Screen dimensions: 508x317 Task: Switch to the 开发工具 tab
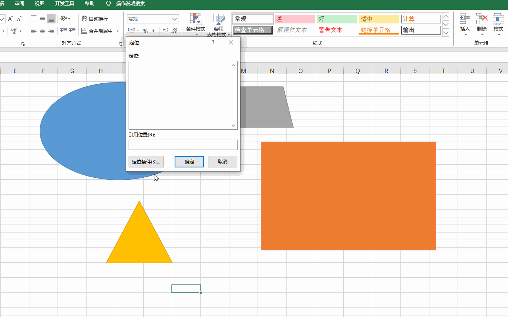[x=65, y=4]
